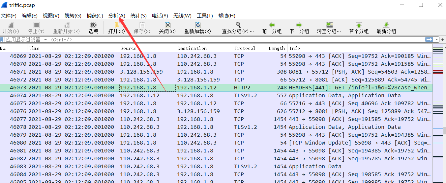Open the 无线(W) menu
Image resolution: width=446 pixels, height=183 pixels.
(x=182, y=16)
